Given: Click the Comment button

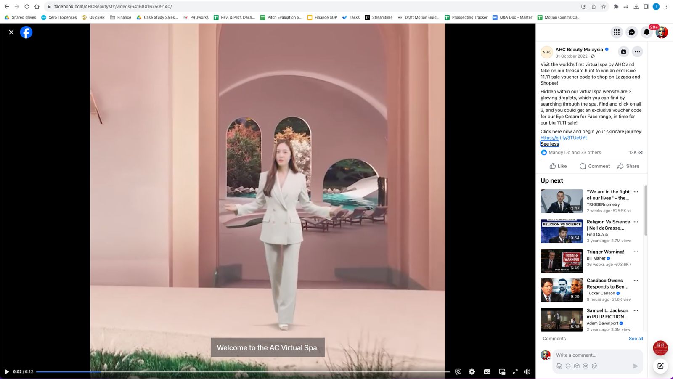Looking at the screenshot, I should [594, 166].
